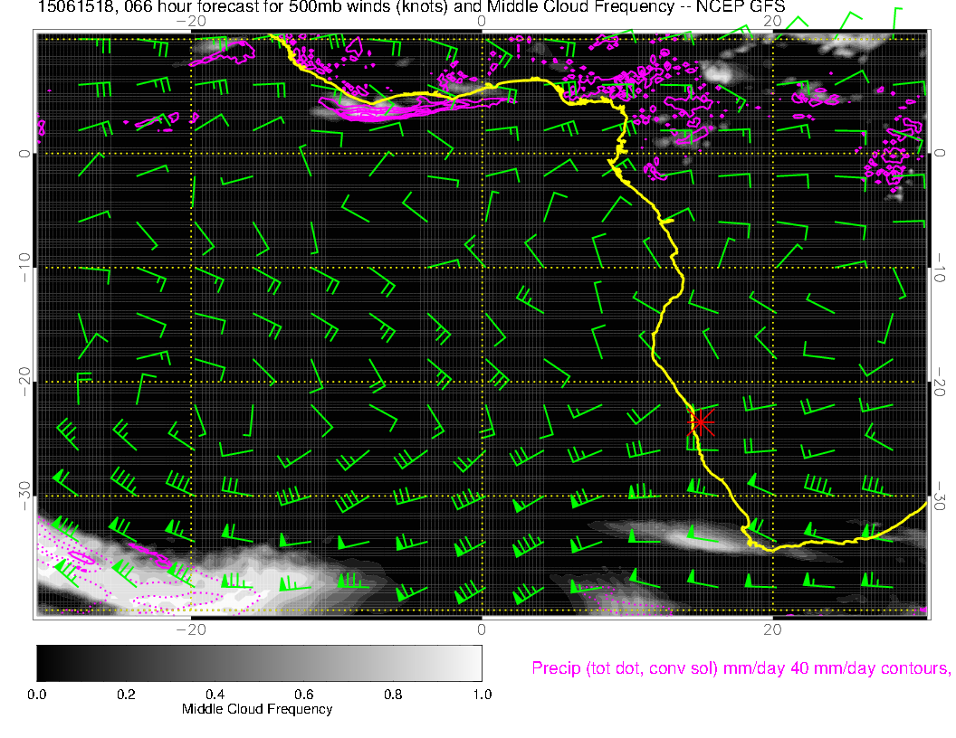Click the Middle Cloud Frequency colorbar label
The width and height of the screenshot is (956, 738).
257,709
